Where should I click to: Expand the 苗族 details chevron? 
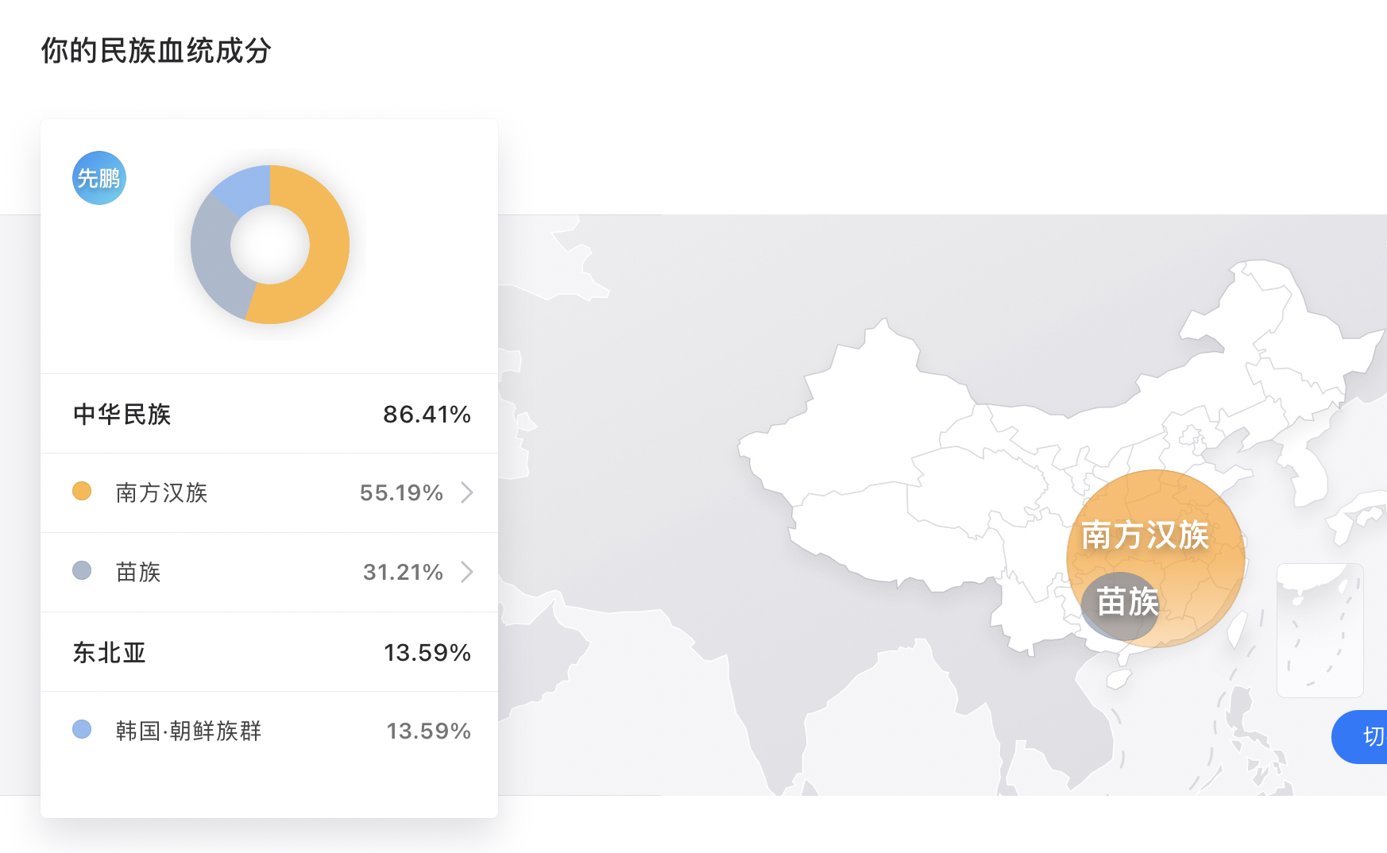tap(467, 572)
